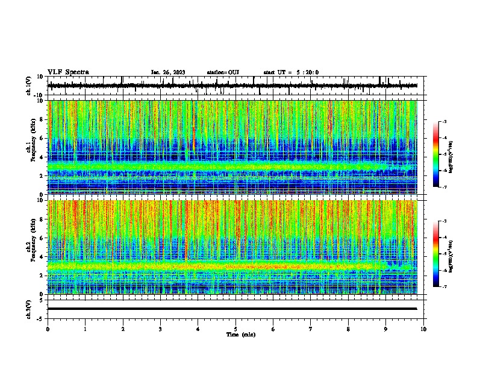Image resolution: width=477 pixels, height=369 pixels.
Task: Click the "2" kHz tick on ch.1 axis
Action: [42, 176]
